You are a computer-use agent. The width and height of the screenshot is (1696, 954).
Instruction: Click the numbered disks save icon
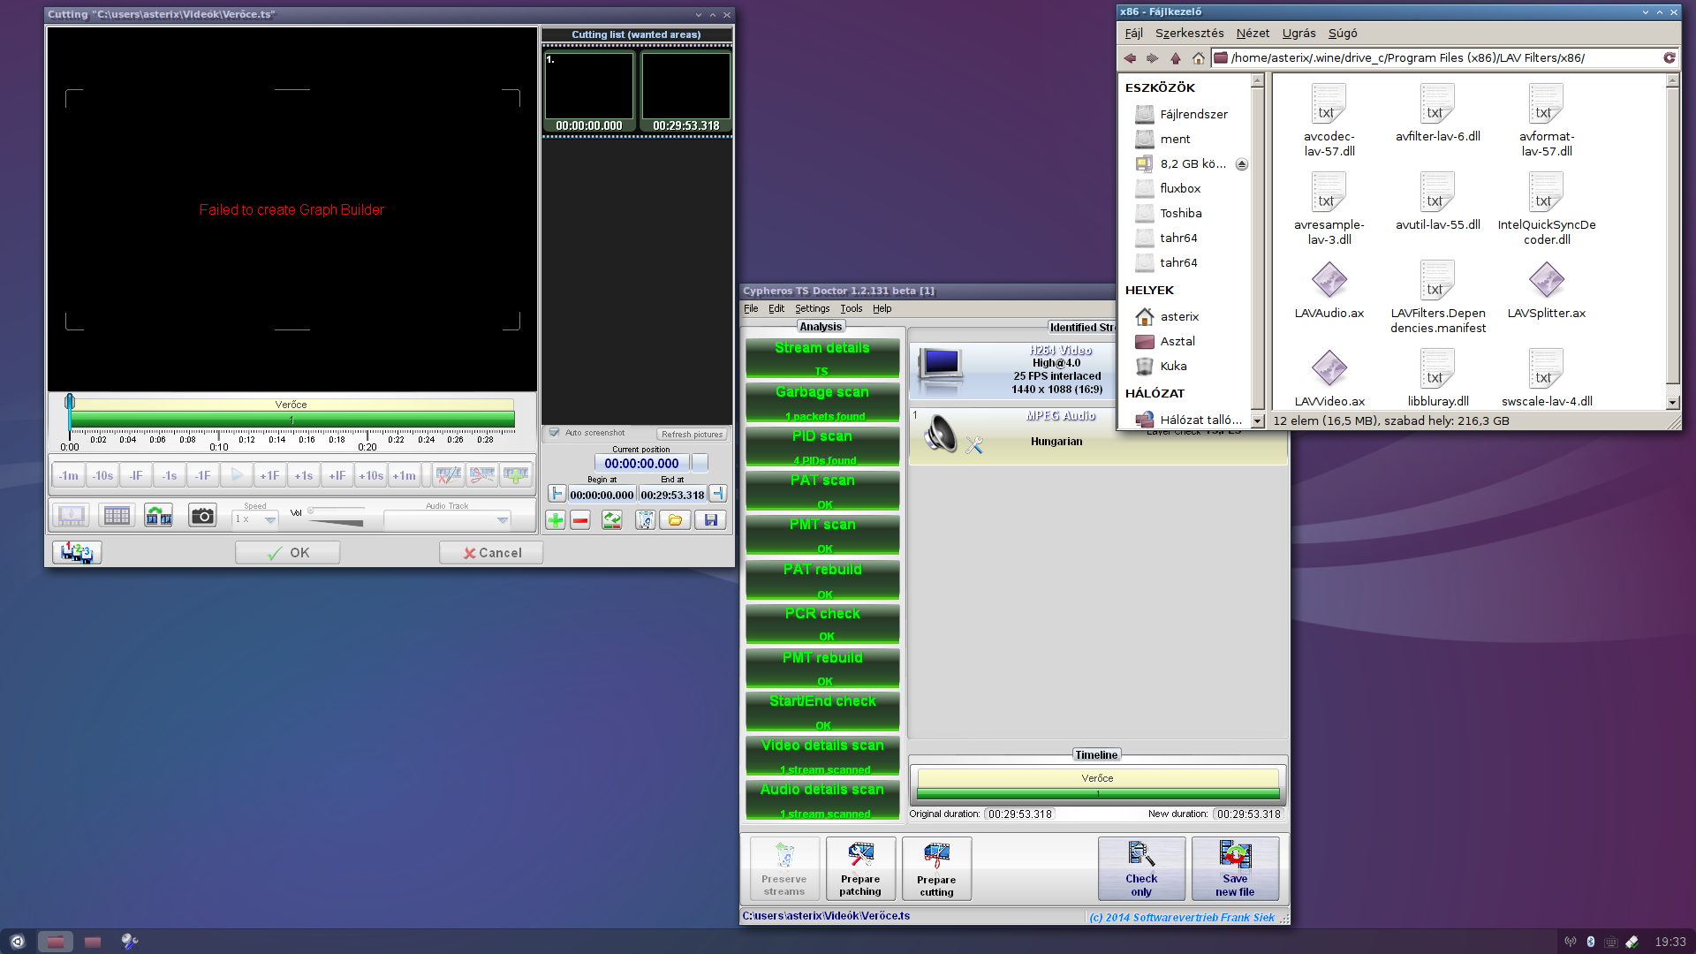77,553
